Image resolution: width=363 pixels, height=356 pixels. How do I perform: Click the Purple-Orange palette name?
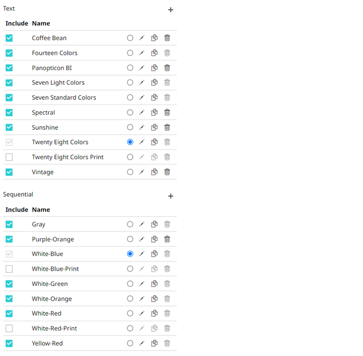point(53,239)
